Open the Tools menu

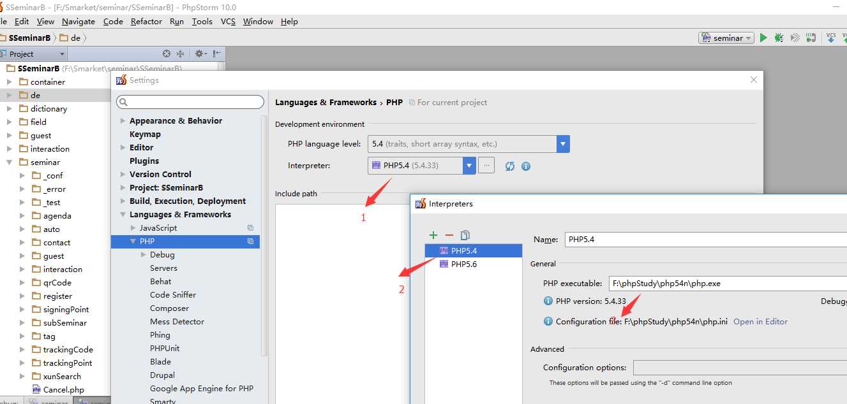(202, 21)
